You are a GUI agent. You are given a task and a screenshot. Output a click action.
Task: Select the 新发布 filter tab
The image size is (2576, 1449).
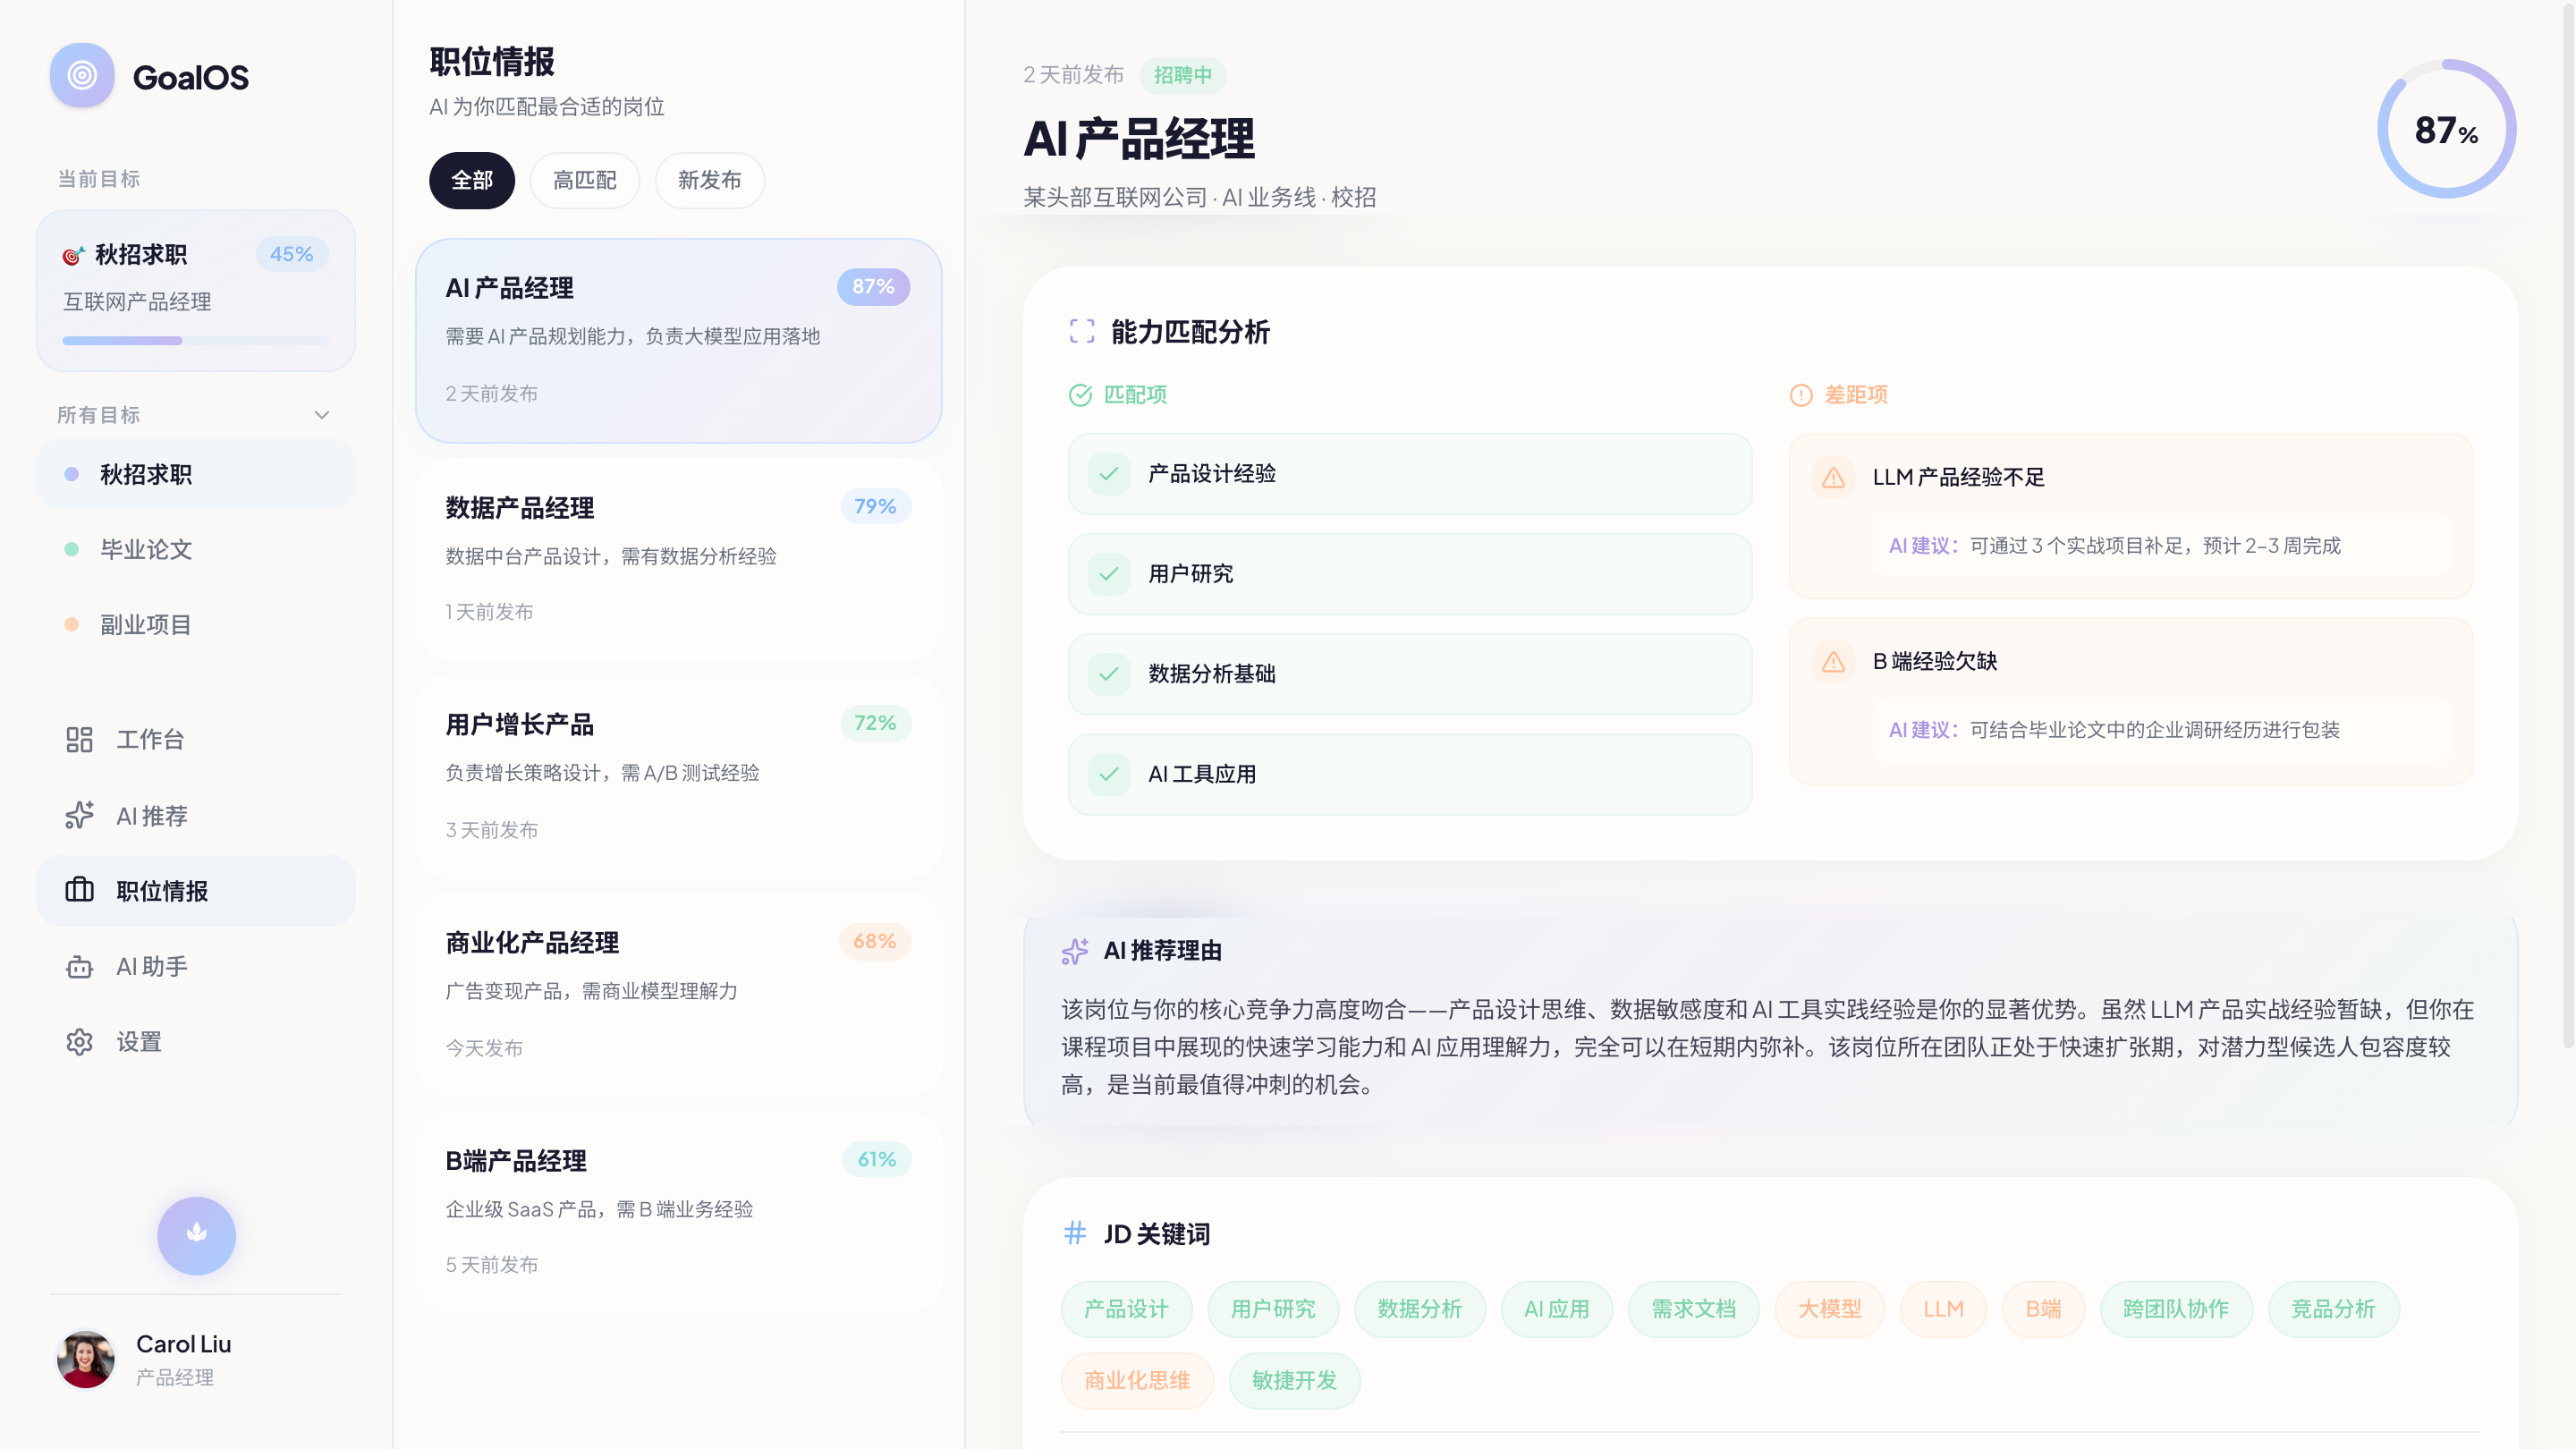coord(710,180)
